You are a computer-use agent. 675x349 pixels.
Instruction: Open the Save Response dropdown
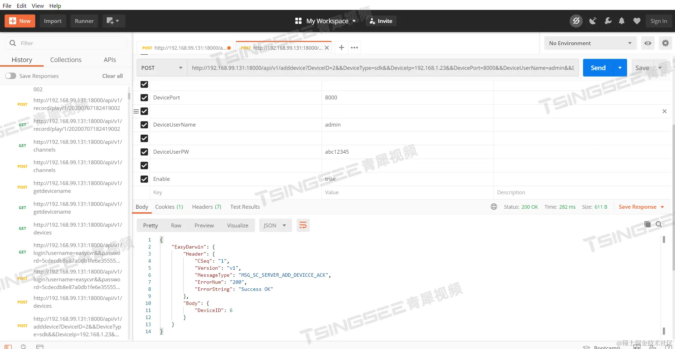point(642,207)
